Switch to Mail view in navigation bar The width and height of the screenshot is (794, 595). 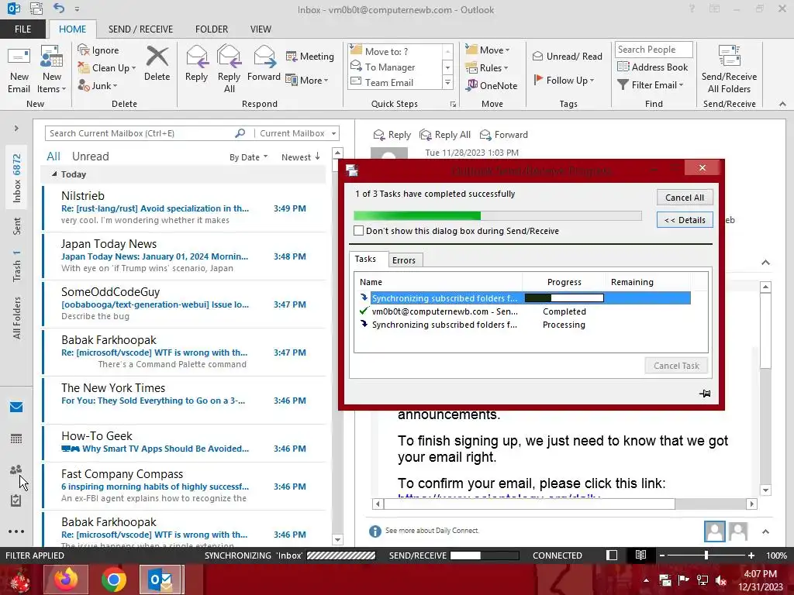(16, 407)
